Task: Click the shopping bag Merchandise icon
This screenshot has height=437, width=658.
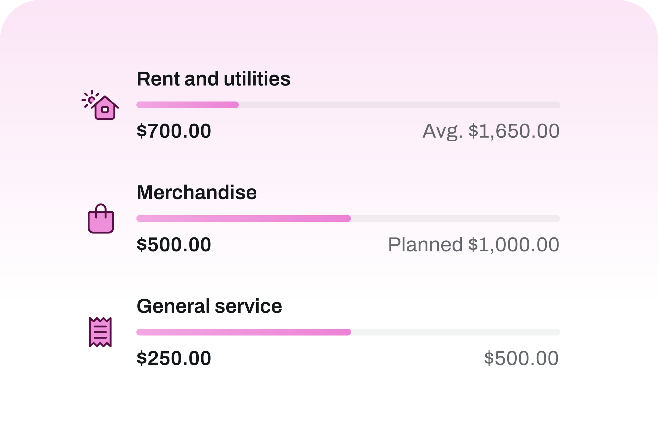Action: 101,219
